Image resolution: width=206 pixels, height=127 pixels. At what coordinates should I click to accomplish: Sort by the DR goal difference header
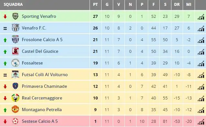pyautogui.click(x=177, y=5)
